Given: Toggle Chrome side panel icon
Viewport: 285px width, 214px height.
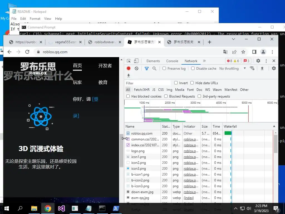Looking at the screenshot, I should [254, 52].
